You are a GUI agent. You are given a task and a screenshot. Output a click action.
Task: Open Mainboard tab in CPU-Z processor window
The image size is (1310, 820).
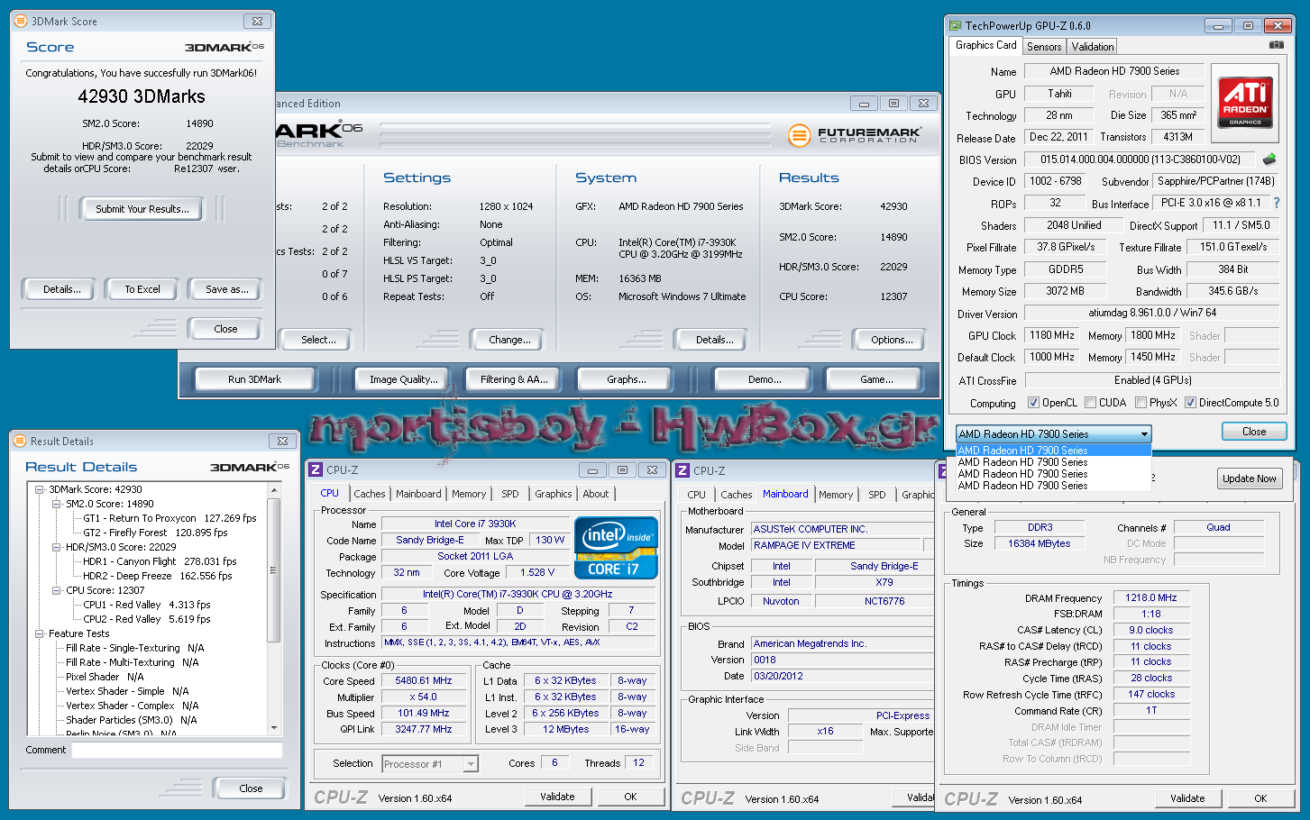(x=418, y=494)
